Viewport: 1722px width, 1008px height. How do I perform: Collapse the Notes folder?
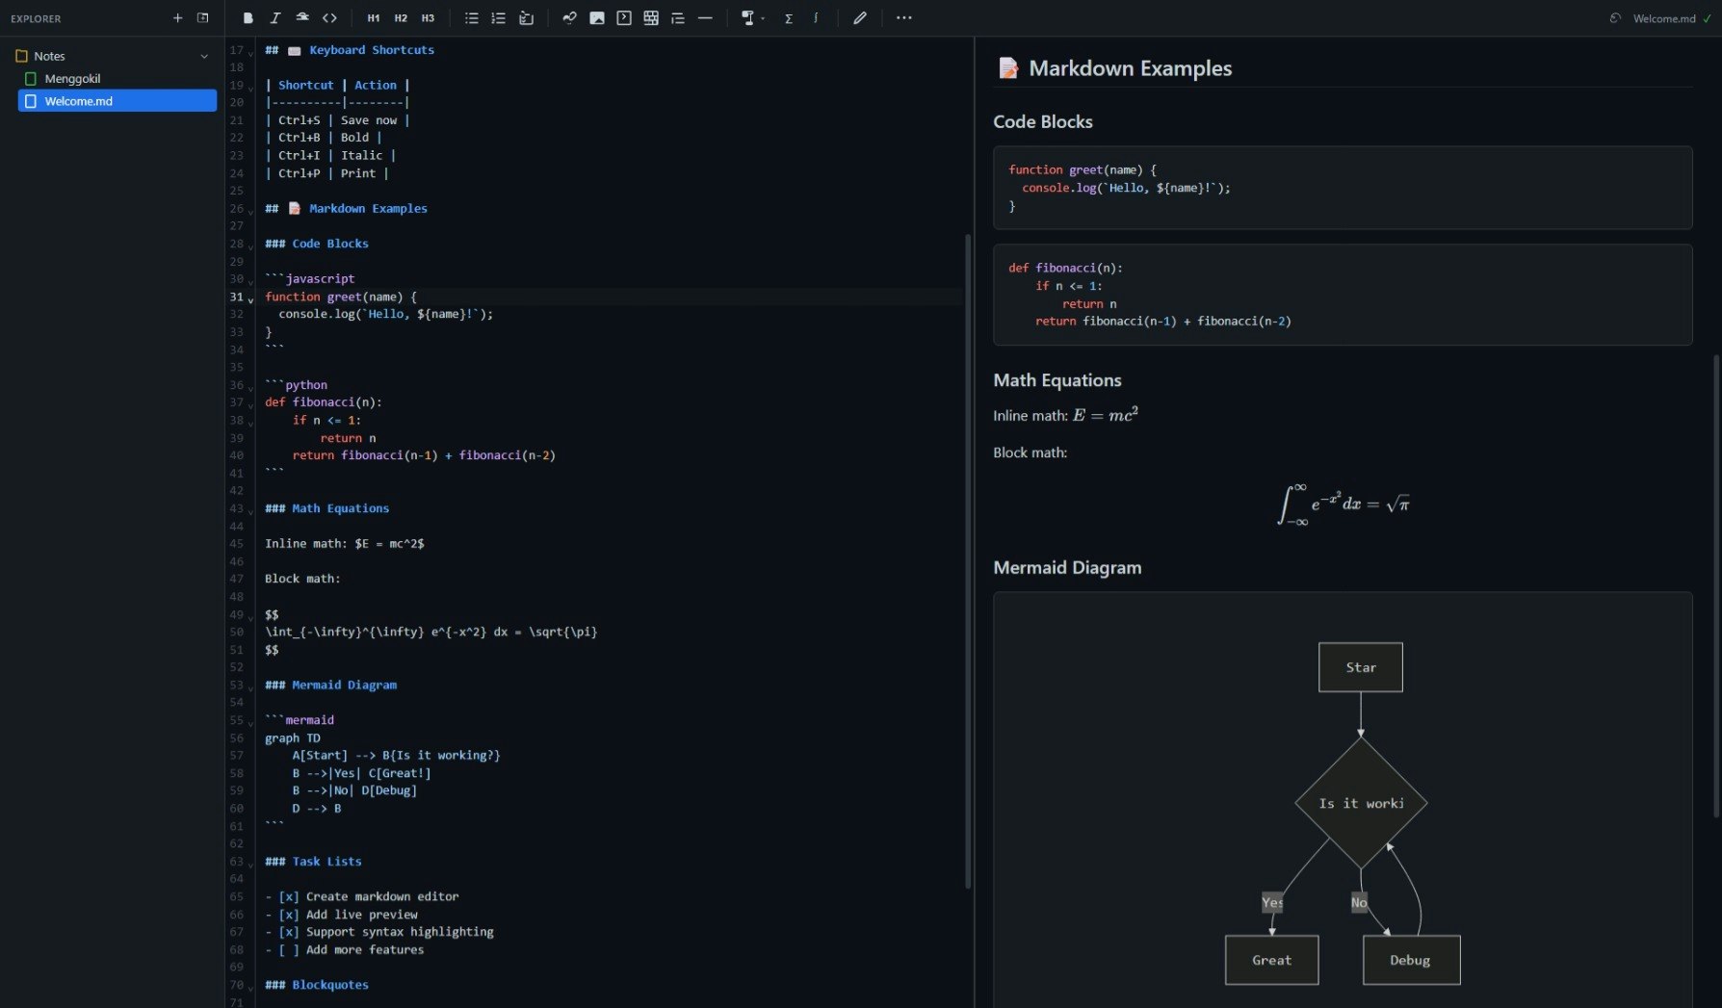203,55
